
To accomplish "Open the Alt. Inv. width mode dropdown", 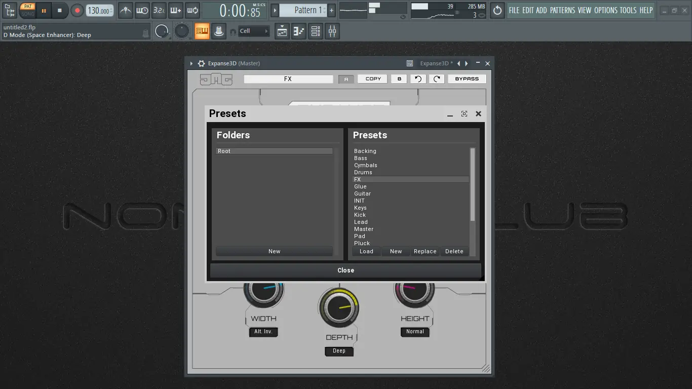I will (x=263, y=332).
